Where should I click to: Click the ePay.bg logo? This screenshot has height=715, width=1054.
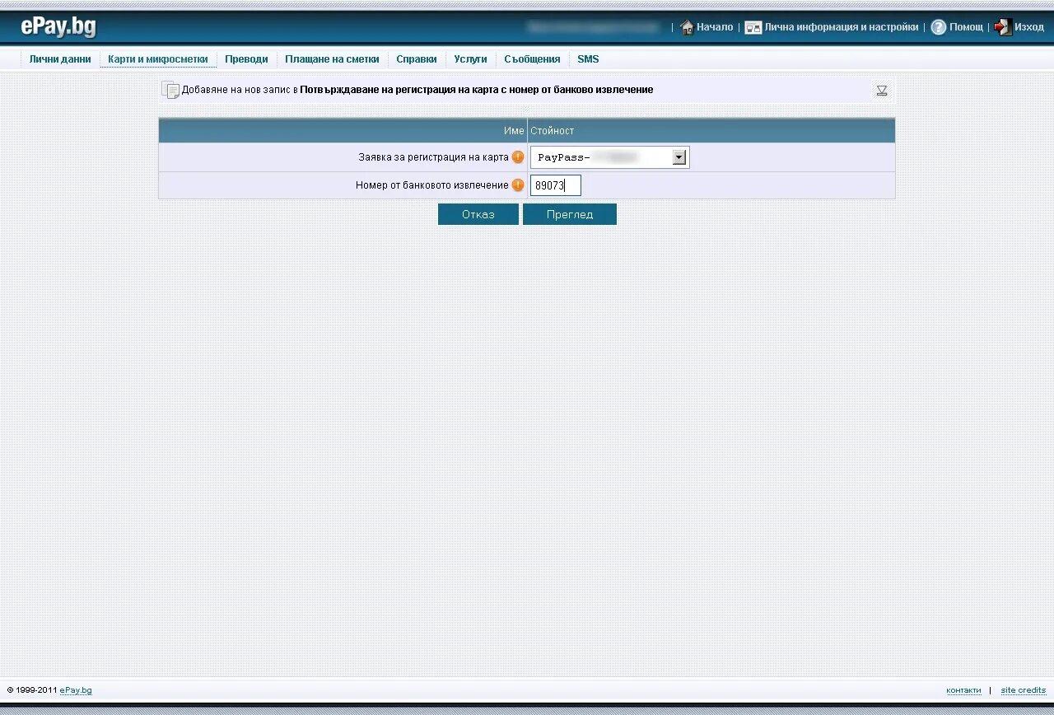pyautogui.click(x=58, y=27)
